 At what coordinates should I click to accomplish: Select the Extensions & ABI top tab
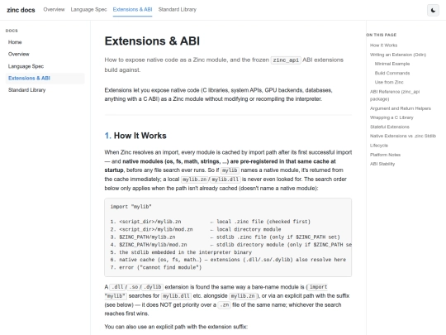(132, 9)
